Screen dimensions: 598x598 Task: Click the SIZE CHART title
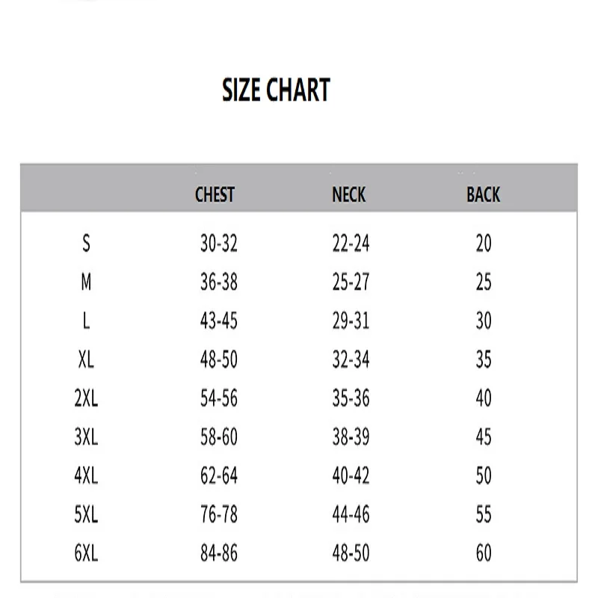[276, 90]
